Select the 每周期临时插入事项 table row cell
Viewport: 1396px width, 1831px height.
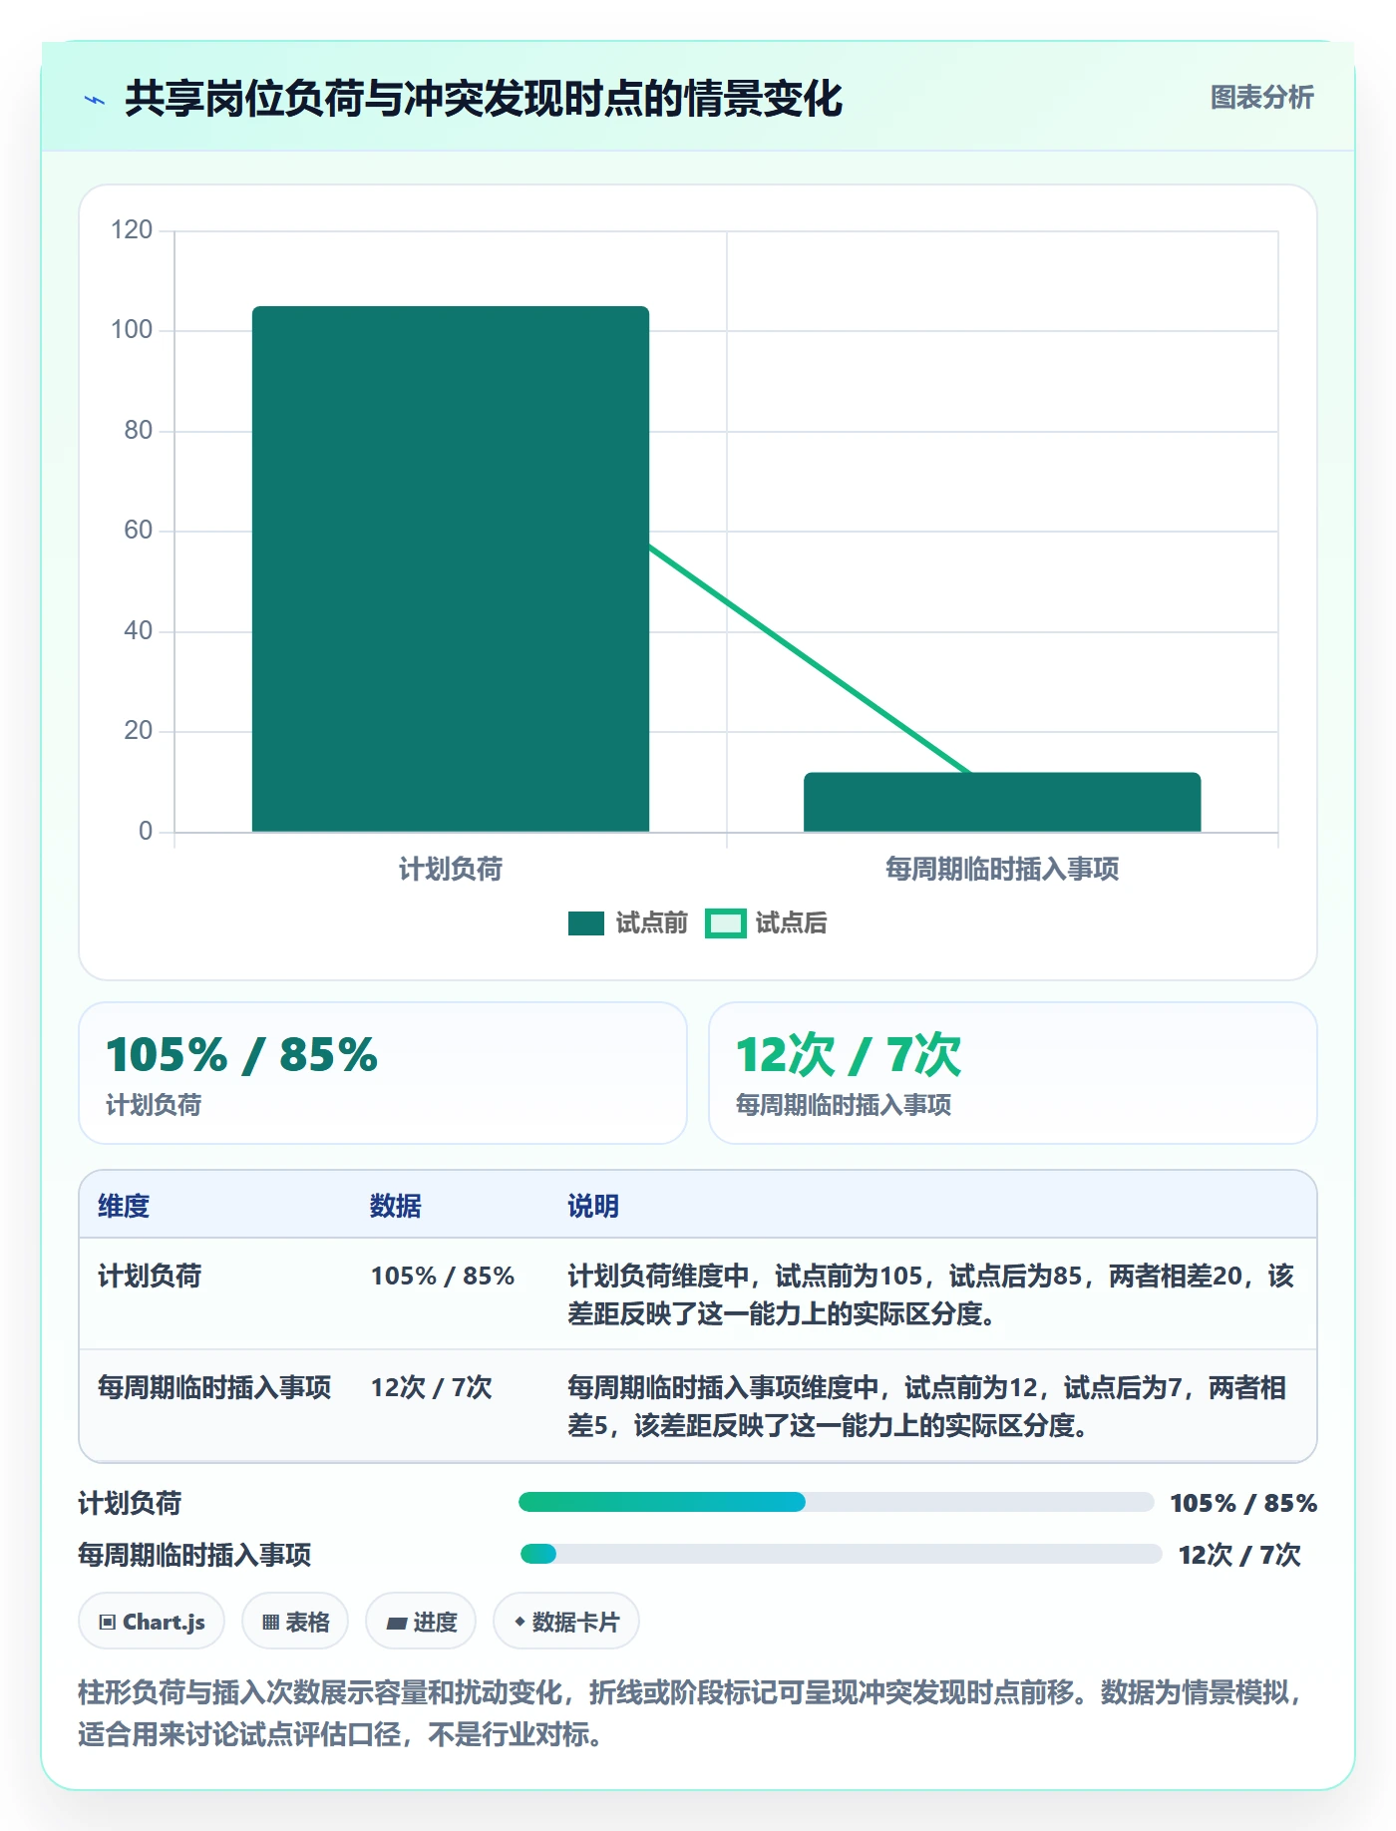(214, 1387)
